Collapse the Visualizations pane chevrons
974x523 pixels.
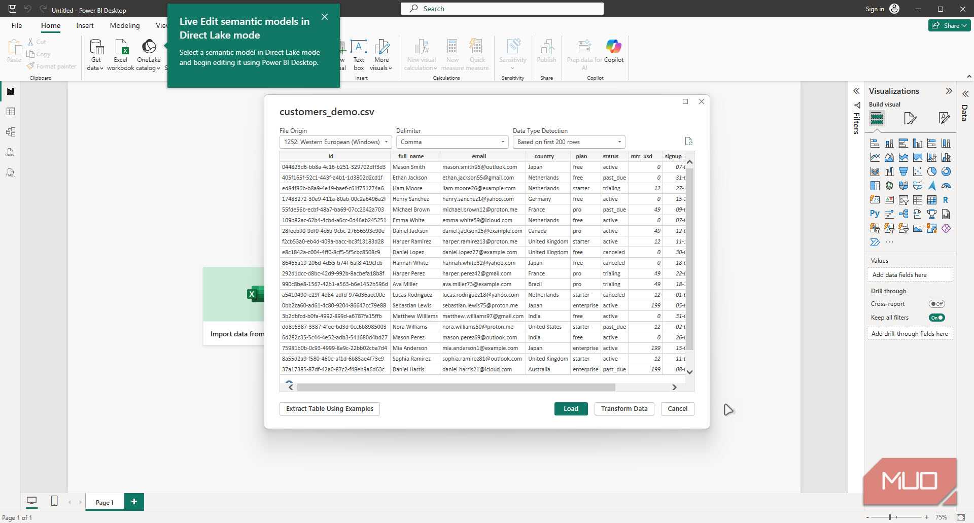[949, 91]
